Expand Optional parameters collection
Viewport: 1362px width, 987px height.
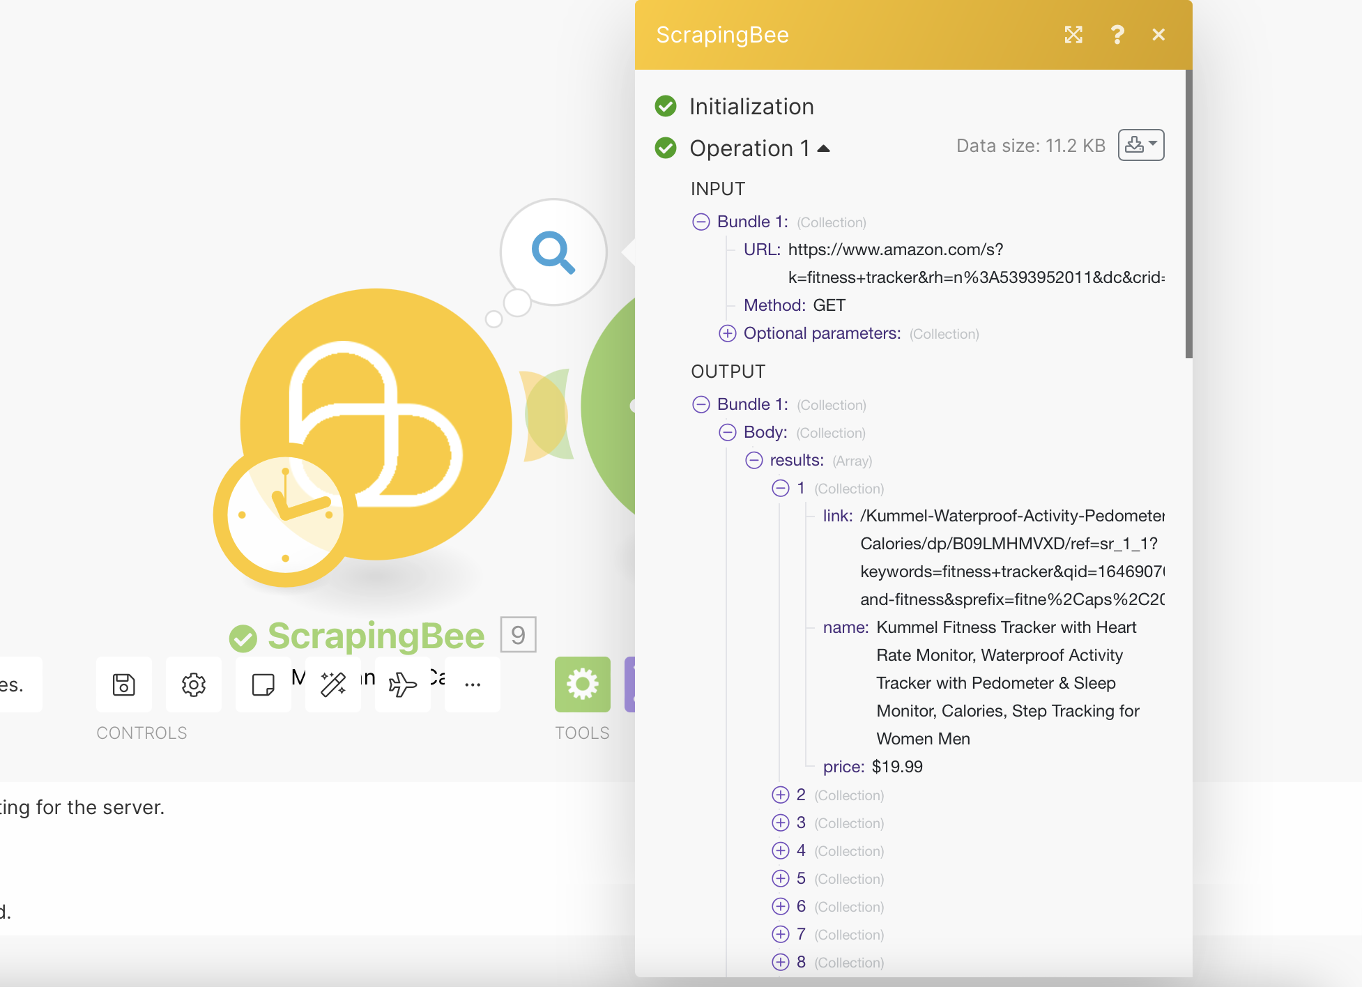(727, 333)
